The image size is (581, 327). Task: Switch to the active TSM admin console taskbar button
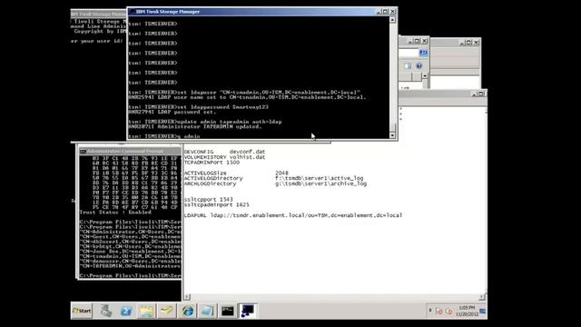[248, 311]
